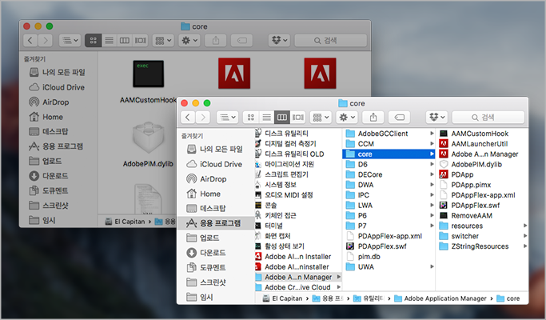Expand Adobe A...n Manager folder arrow
Viewport: 546px width, 320px height.
[338, 277]
